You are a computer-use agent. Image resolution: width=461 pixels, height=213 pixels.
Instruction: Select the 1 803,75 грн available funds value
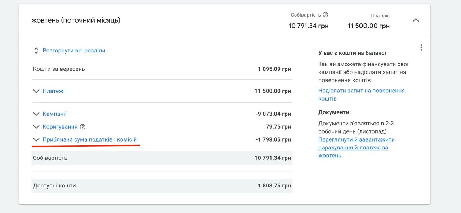tap(274, 186)
